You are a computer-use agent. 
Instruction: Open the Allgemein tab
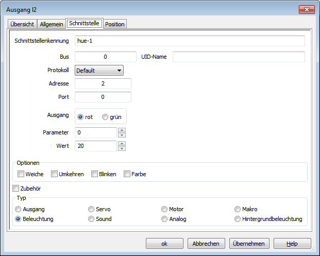(x=52, y=24)
